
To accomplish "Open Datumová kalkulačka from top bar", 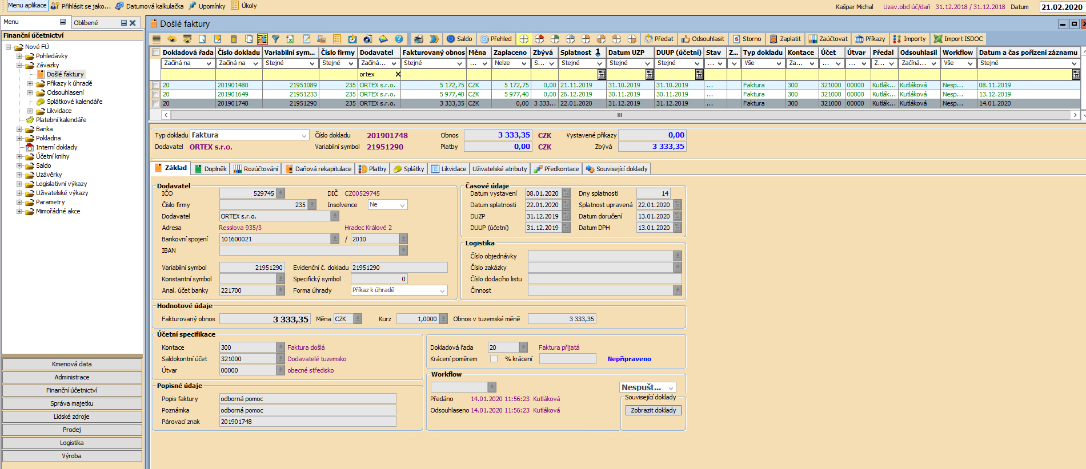I will click(x=150, y=6).
